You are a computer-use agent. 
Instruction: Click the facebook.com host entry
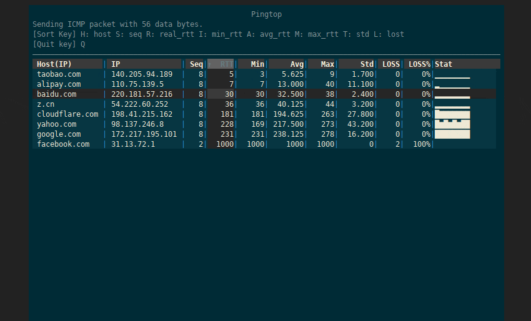coord(63,144)
